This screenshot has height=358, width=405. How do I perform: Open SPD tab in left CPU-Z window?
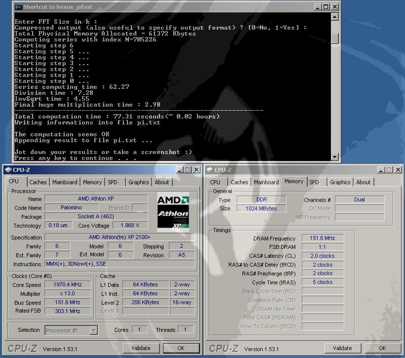pyautogui.click(x=113, y=182)
